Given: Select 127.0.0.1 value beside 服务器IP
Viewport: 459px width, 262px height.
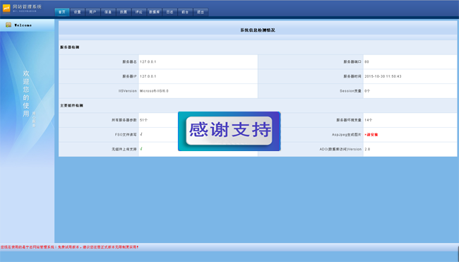Looking at the screenshot, I should 148,76.
